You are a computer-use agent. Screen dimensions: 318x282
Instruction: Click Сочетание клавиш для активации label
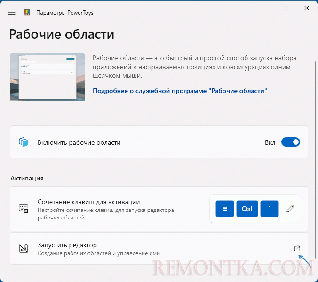tap(88, 202)
